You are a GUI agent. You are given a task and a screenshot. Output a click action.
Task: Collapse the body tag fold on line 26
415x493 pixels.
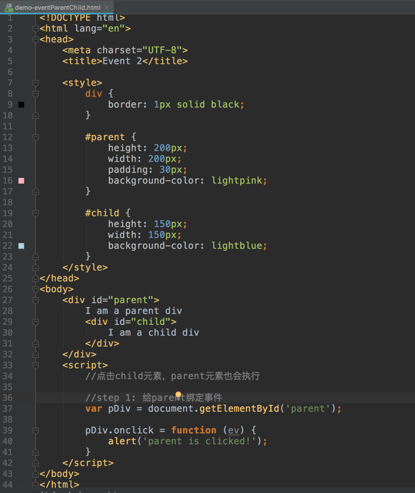coord(36,289)
